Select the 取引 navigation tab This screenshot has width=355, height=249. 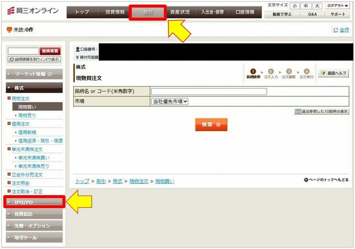click(x=148, y=12)
